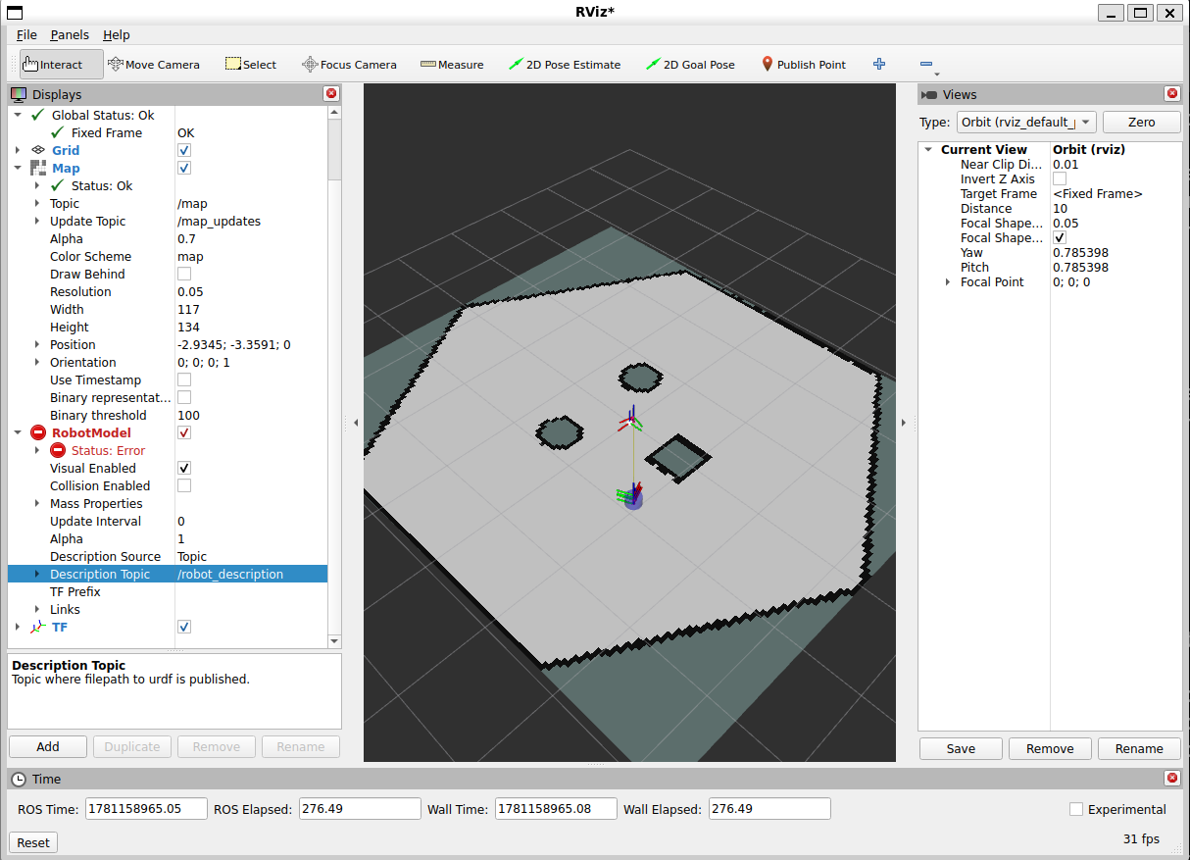Viewport: 1190px width, 860px height.
Task: Click the Zero view button
Action: (1141, 122)
